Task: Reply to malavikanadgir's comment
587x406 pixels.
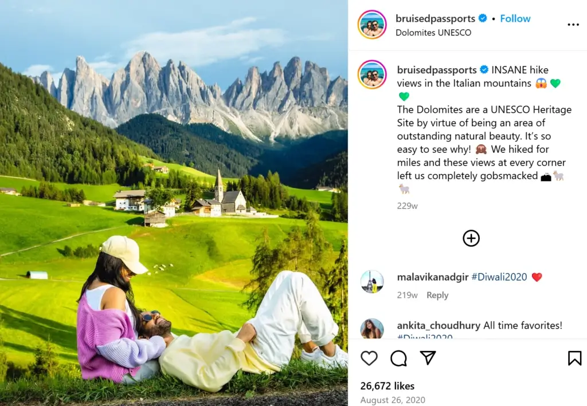Action: pyautogui.click(x=437, y=295)
